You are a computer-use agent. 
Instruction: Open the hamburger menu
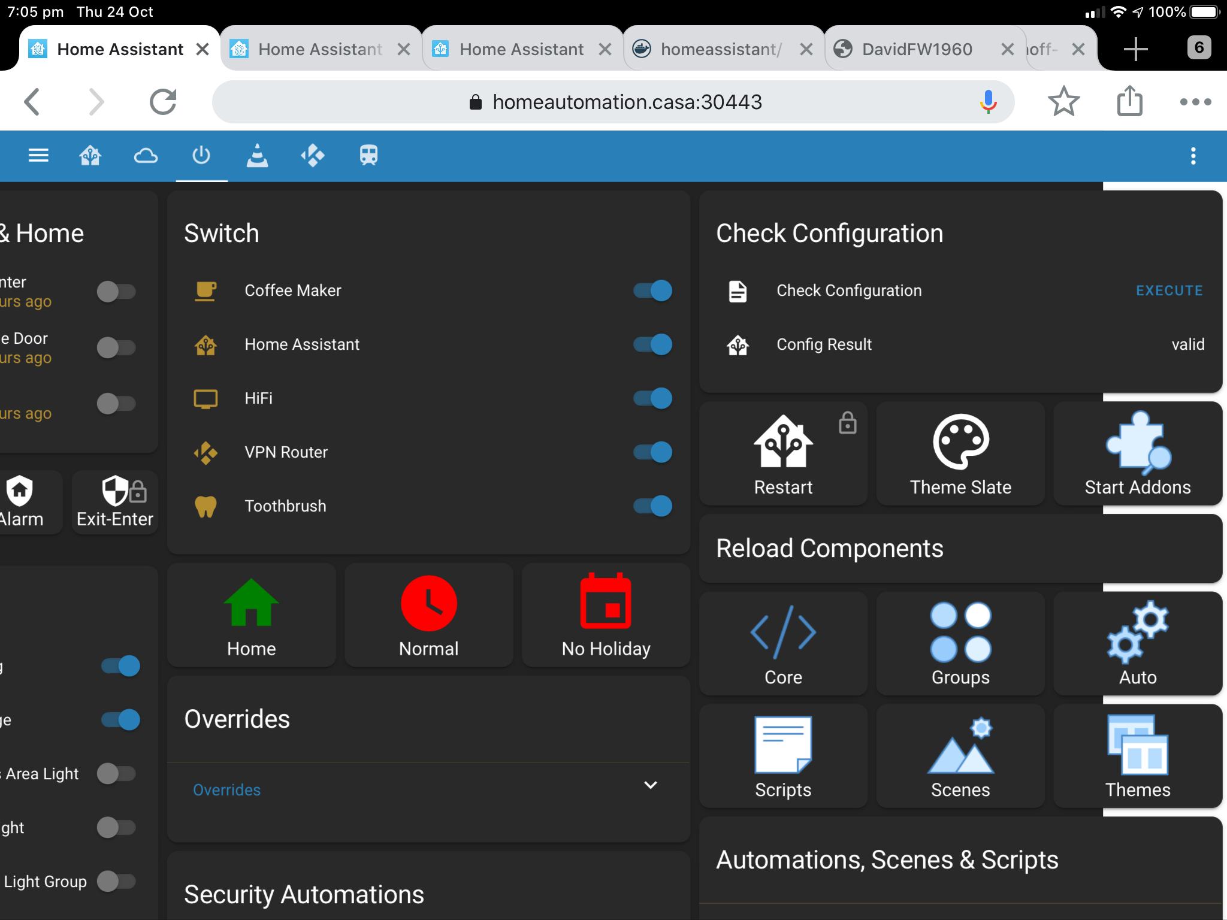click(38, 156)
